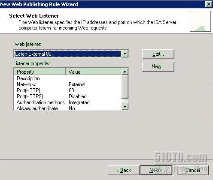This screenshot has width=213, height=180.
Task: Click the Integrated authentication value
Action: [79, 102]
